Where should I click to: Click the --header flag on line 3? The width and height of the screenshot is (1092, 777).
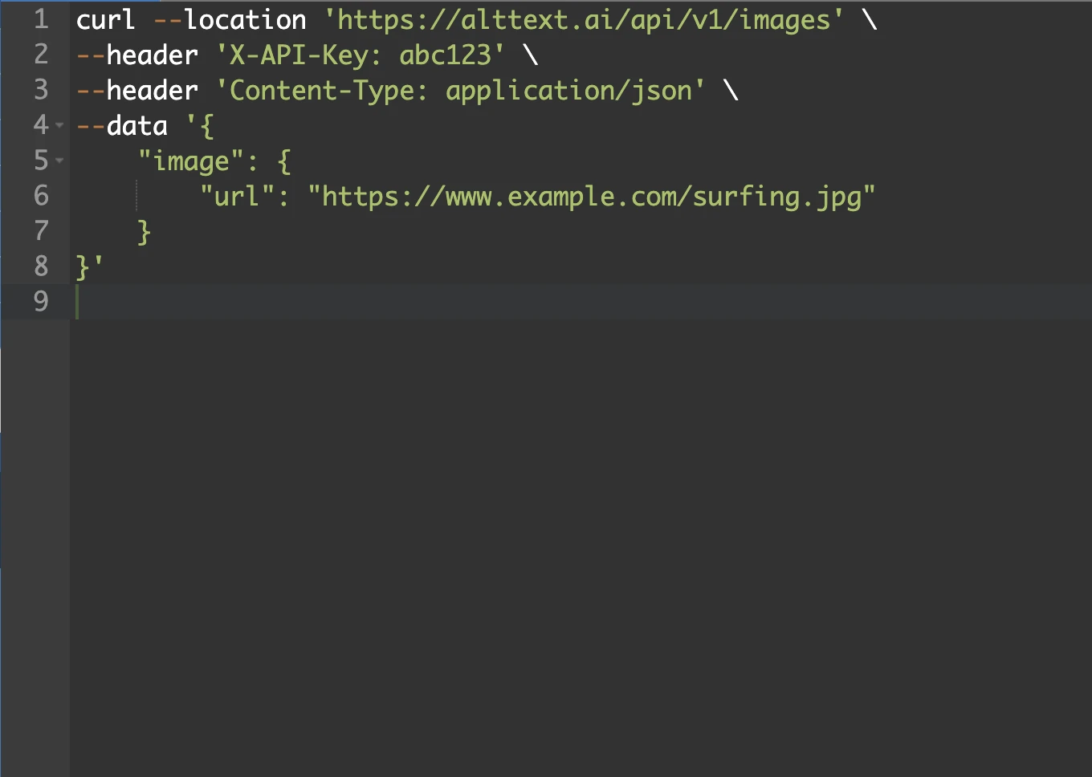click(137, 90)
